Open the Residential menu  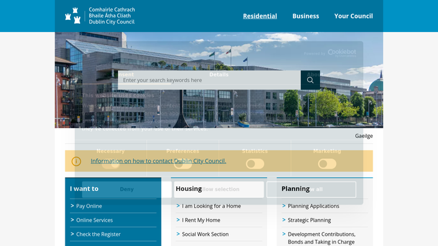(260, 16)
